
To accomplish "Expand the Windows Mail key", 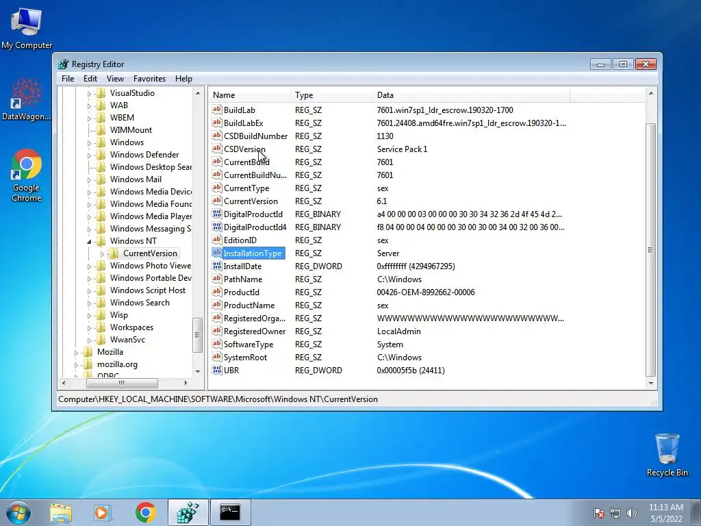I will pos(89,180).
